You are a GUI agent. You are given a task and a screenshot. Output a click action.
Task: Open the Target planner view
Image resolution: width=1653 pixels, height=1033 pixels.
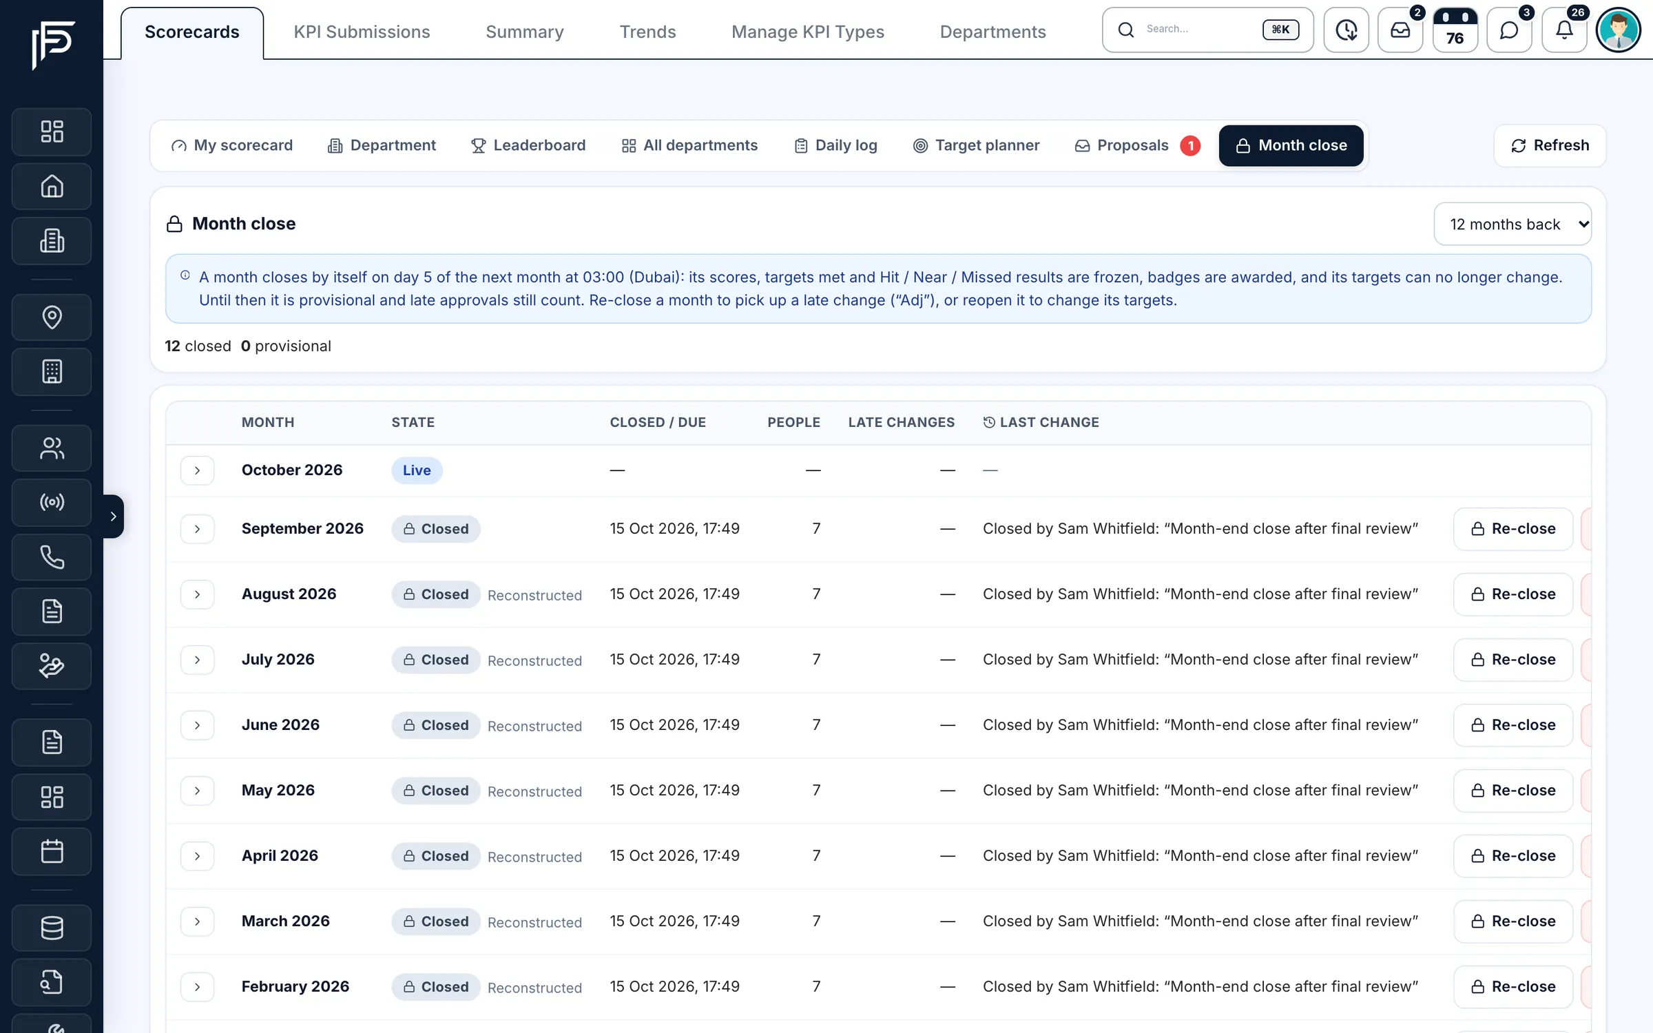pos(977,145)
